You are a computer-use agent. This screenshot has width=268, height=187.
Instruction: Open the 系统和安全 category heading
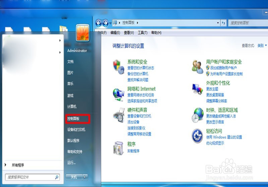point(137,62)
